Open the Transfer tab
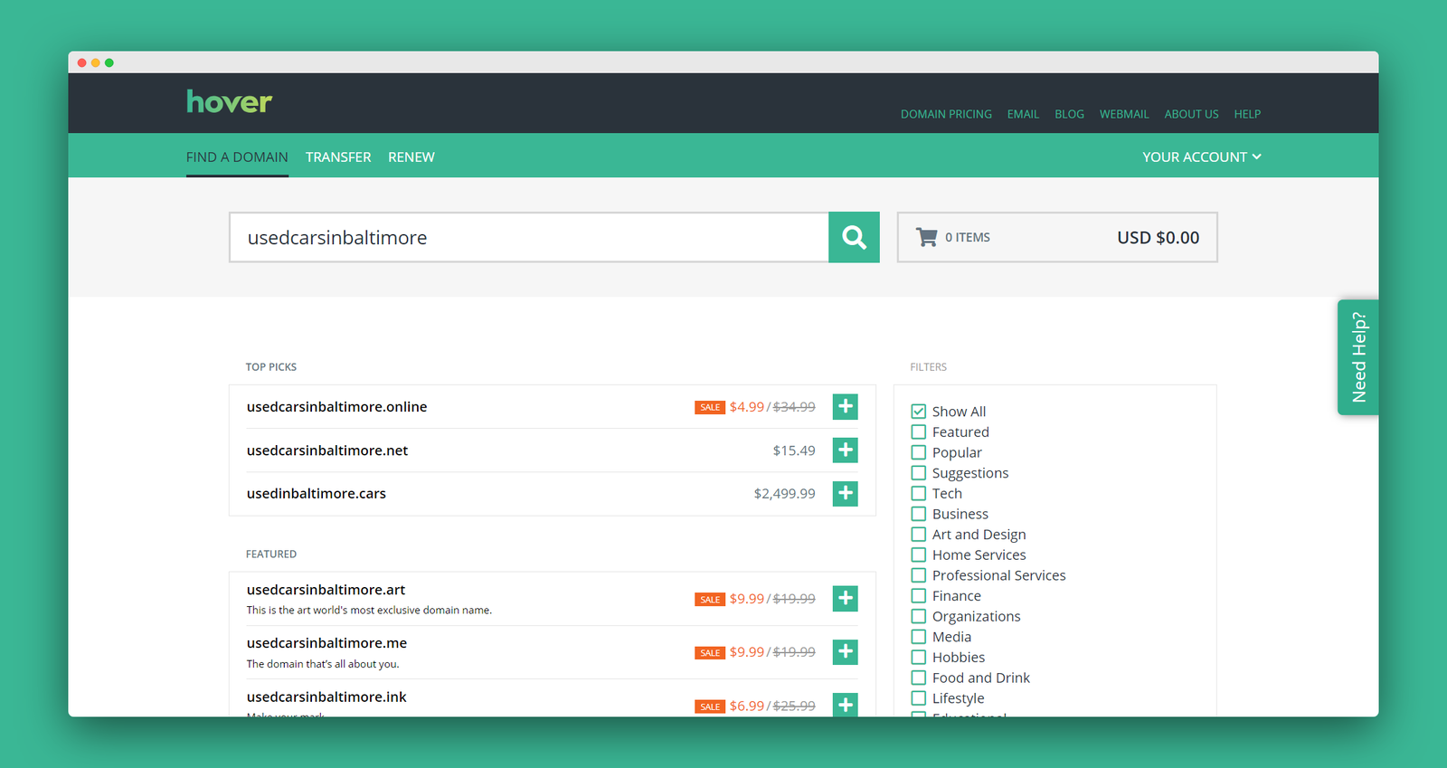The width and height of the screenshot is (1447, 768). coord(338,157)
